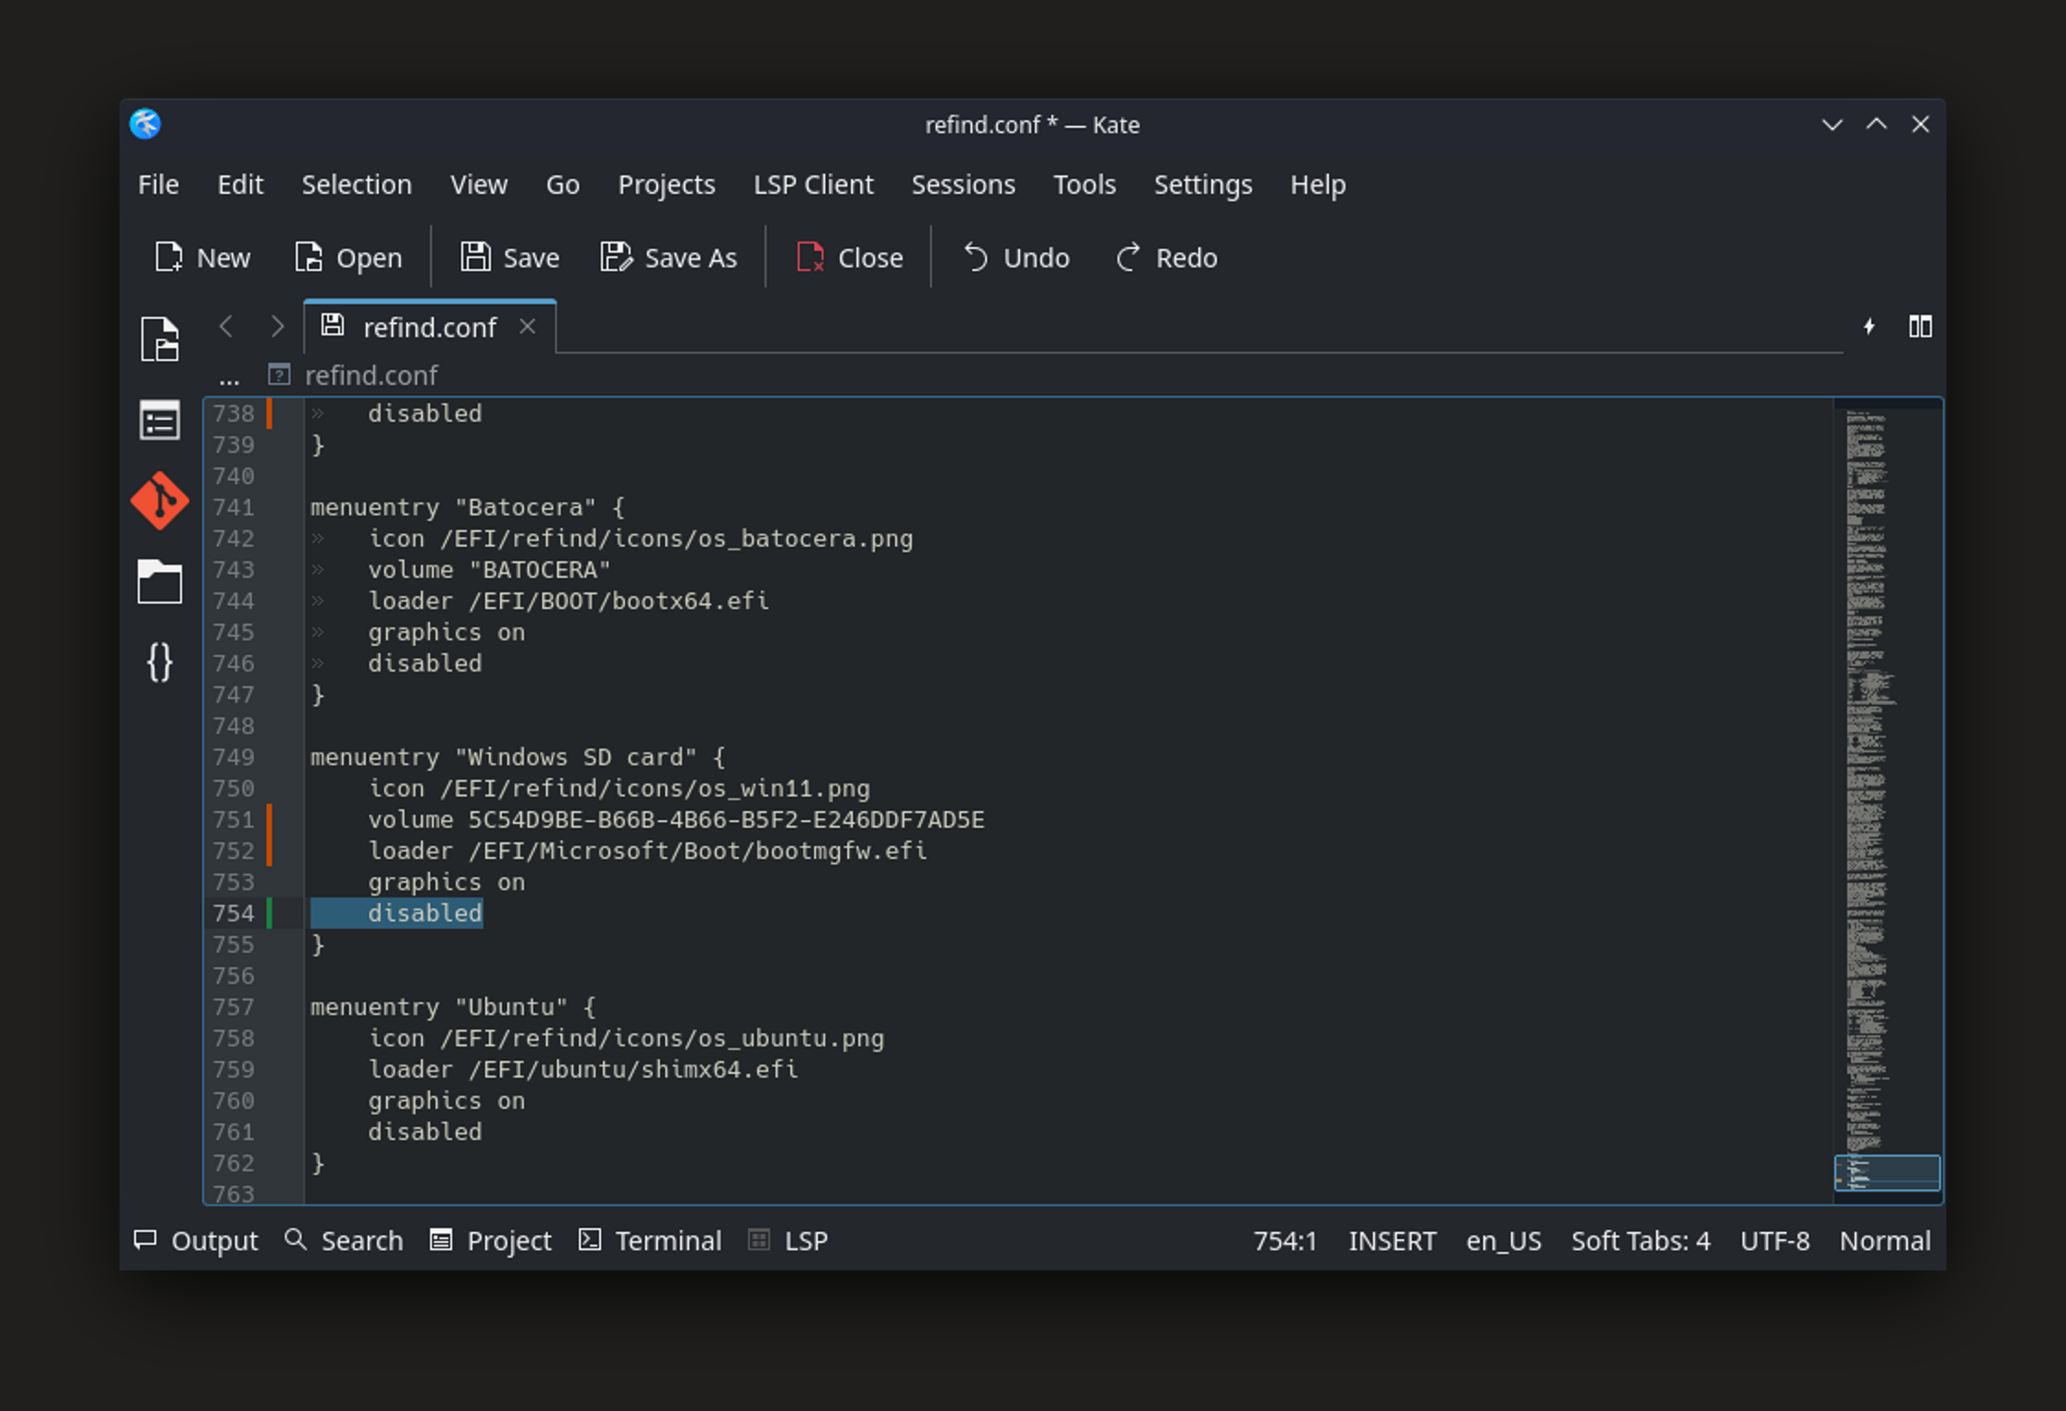This screenshot has width=2066, height=1411.
Task: Open the document outline list panel
Action: pos(160,422)
